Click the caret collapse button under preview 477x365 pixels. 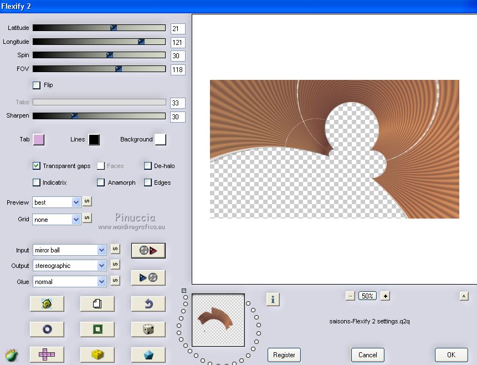coord(464,296)
